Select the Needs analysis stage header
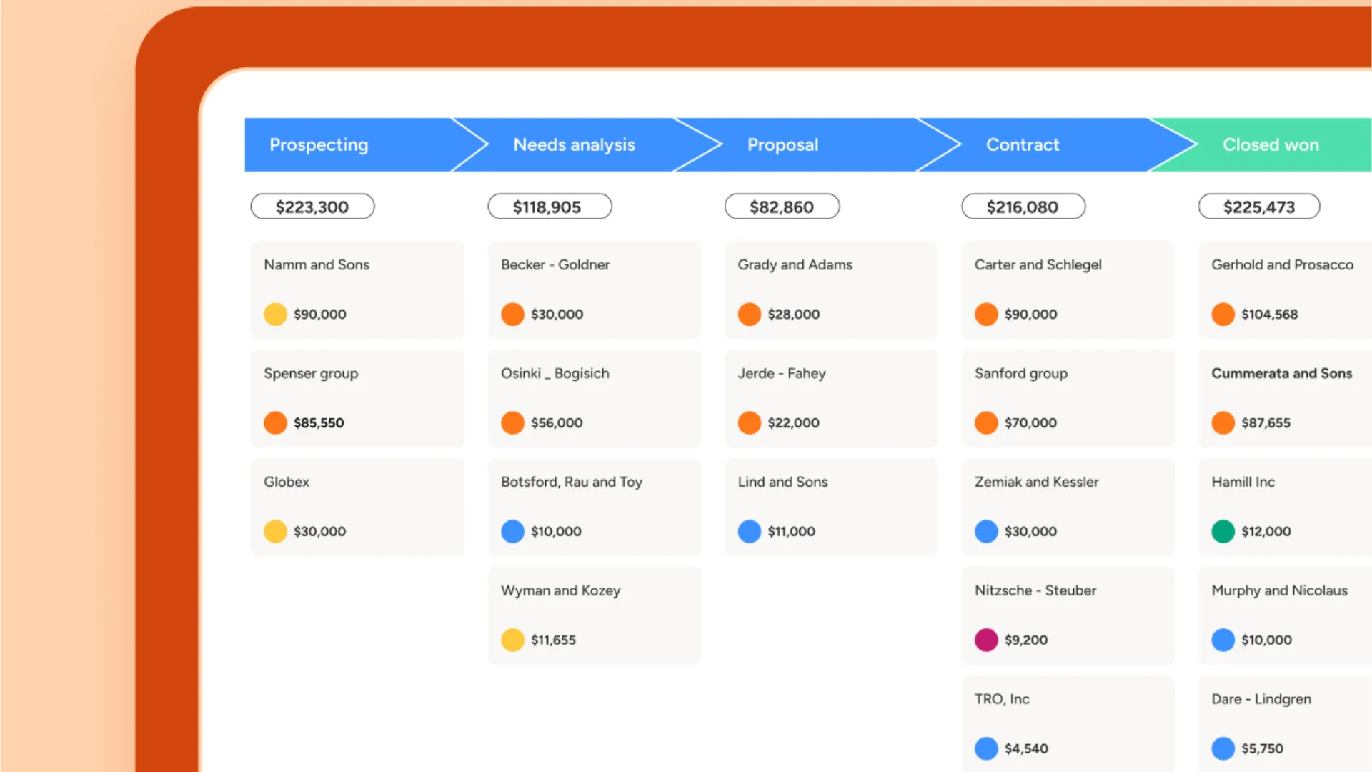The width and height of the screenshot is (1372, 772). (574, 144)
